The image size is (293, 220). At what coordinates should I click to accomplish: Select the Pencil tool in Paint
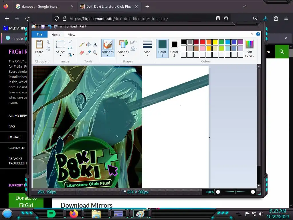[82, 44]
